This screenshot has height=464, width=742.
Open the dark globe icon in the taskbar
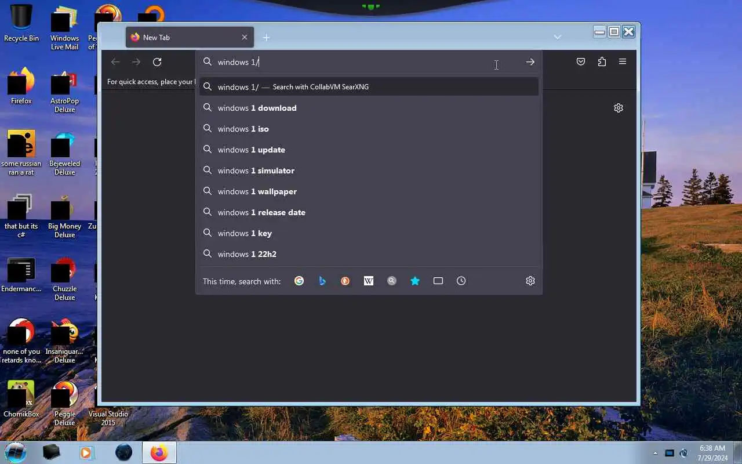[x=123, y=452]
